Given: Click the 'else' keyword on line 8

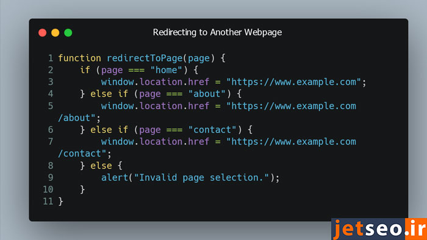Looking at the screenshot, I should [x=101, y=166].
